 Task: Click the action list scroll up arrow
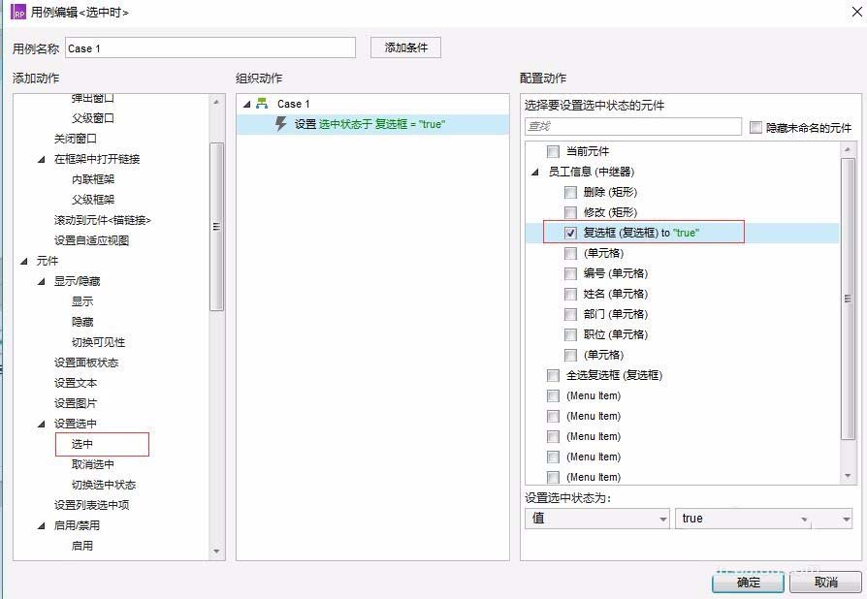coord(216,102)
